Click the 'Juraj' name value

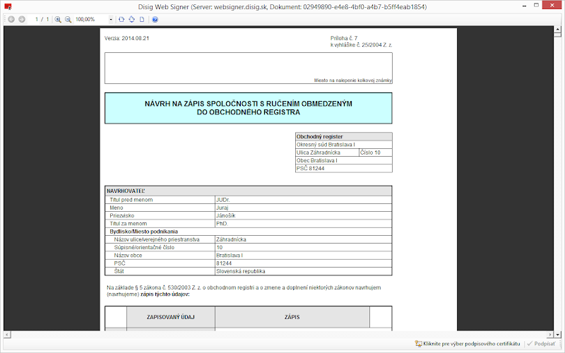pyautogui.click(x=222, y=208)
